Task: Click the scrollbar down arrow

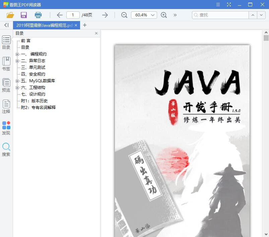Action: (x=266, y=234)
